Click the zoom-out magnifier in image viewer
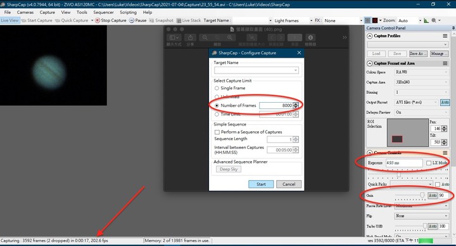Viewport: 456px width, 246px height. [x=205, y=37]
